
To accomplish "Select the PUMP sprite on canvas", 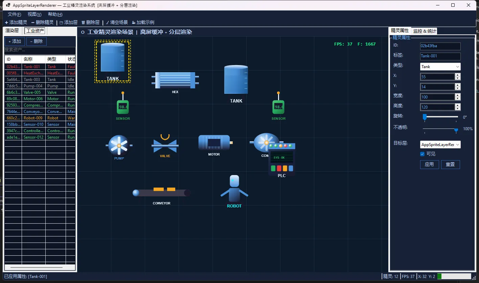I will (119, 145).
